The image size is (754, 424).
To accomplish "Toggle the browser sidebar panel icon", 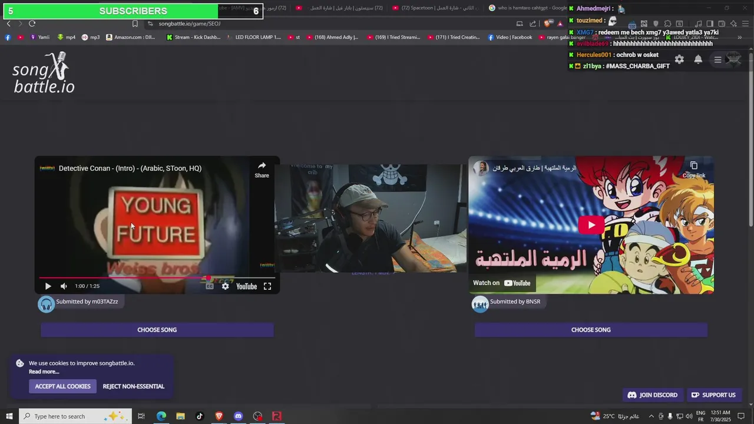I will [x=710, y=24].
